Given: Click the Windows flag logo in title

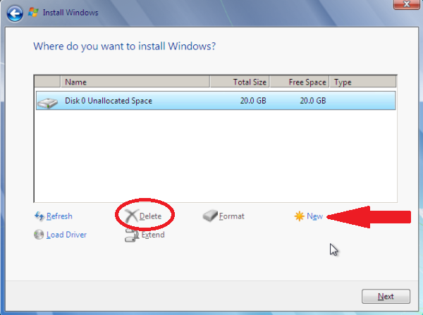Looking at the screenshot, I should 33,12.
